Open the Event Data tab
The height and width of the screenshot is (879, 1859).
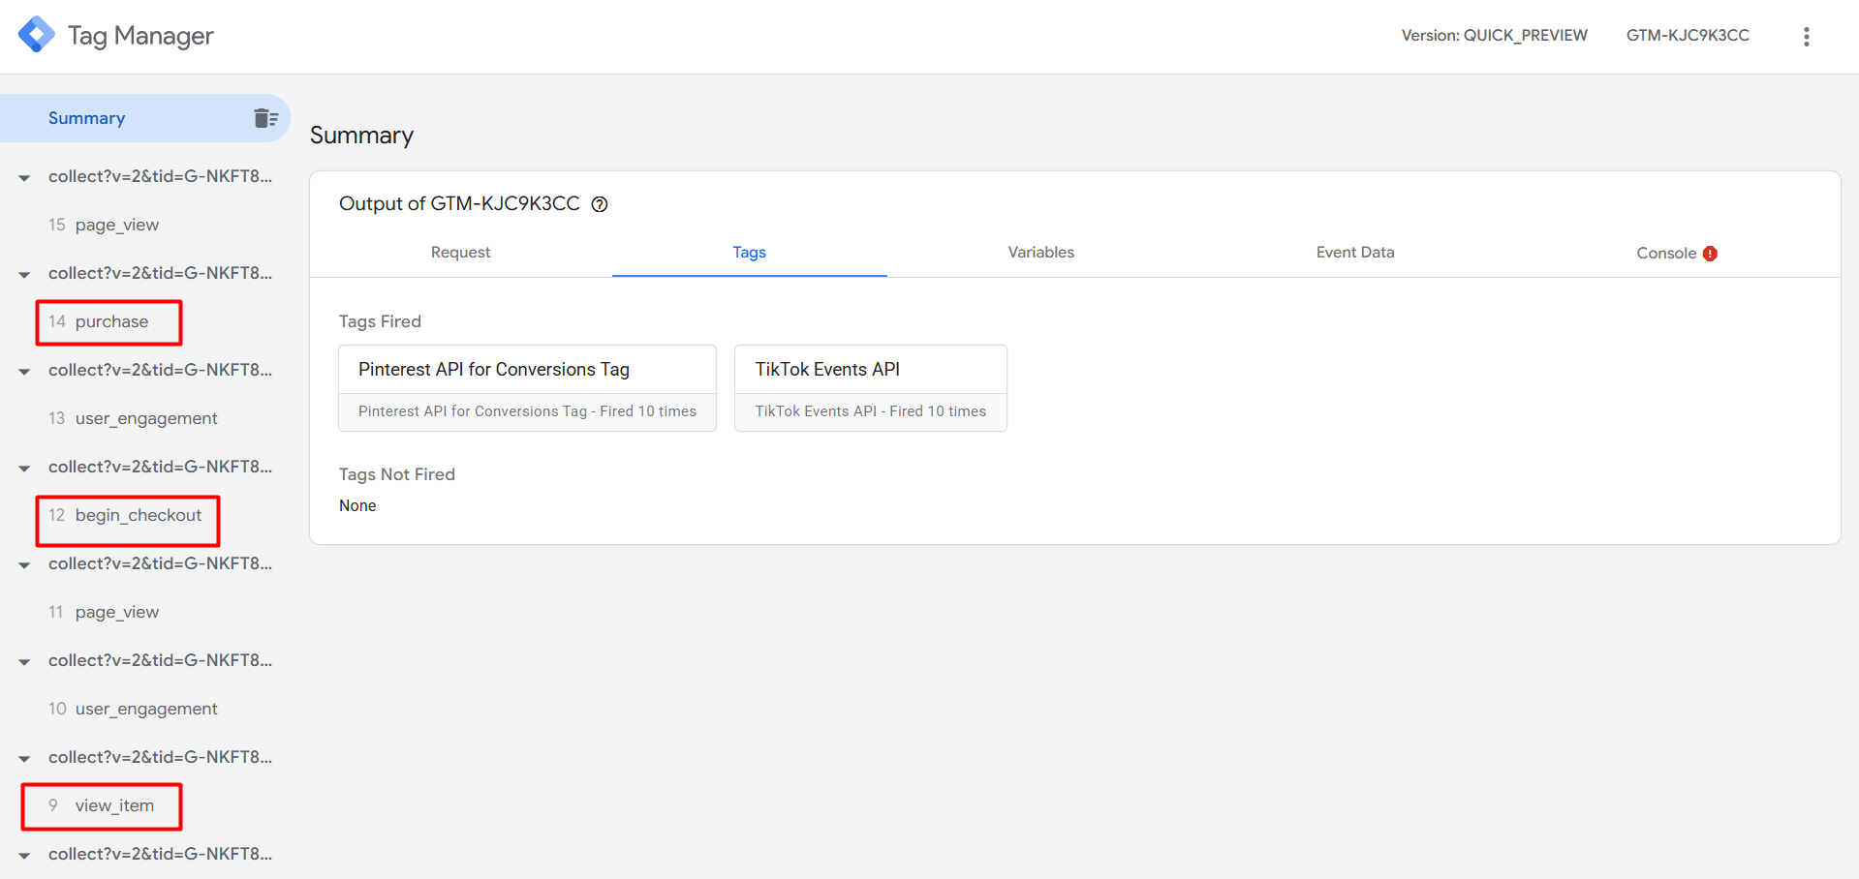(x=1354, y=253)
